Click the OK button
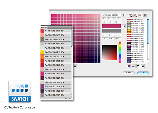The width and height of the screenshot is (158, 113). point(143,73)
